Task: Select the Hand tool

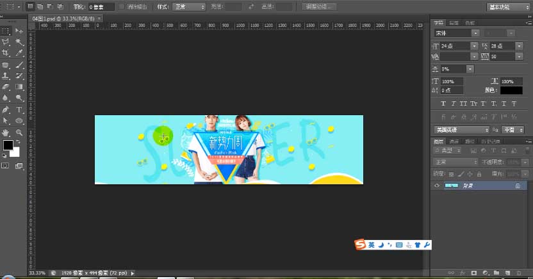Action: click(6, 132)
